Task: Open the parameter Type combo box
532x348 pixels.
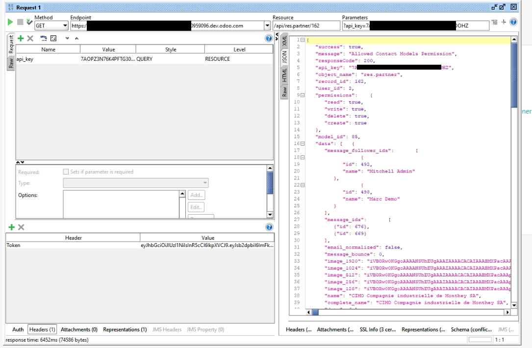Action: point(135,183)
